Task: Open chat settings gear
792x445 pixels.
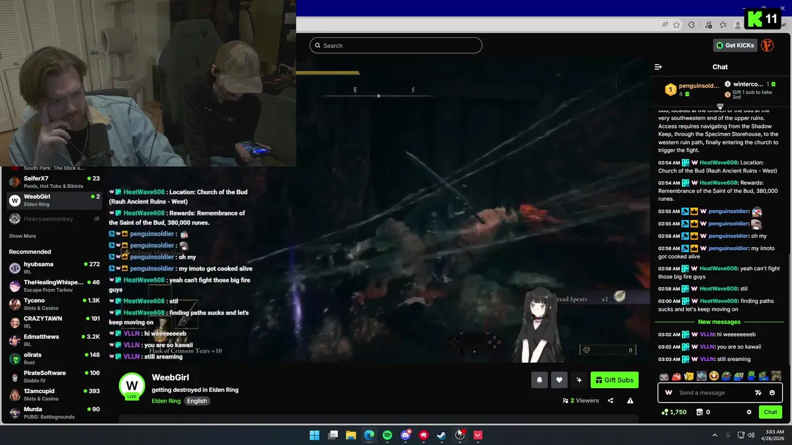Action: point(749,412)
